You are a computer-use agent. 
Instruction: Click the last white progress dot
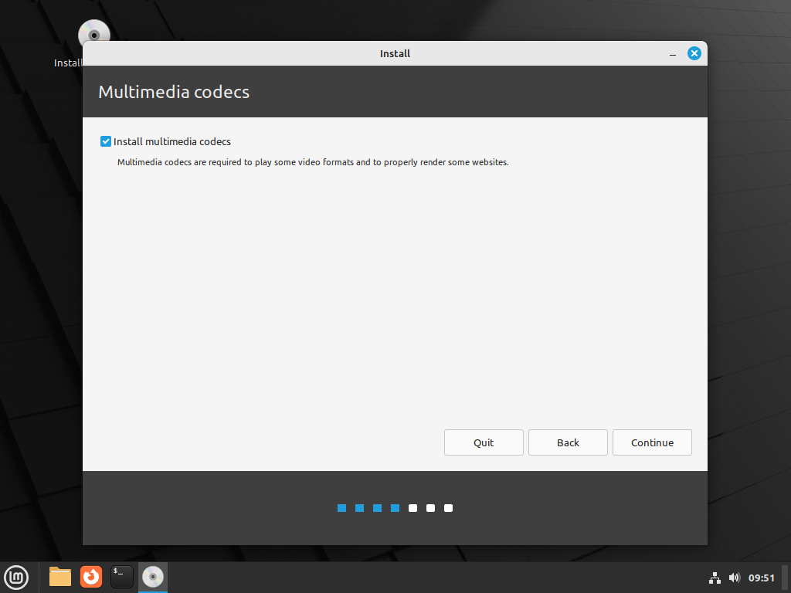point(449,508)
